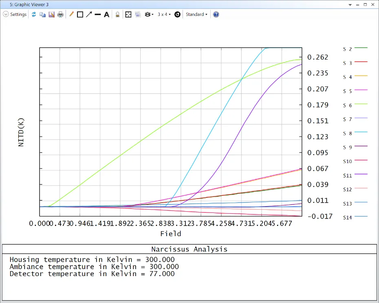This screenshot has width=379, height=303.
Task: Open the layers/overlay dropdown icon
Action: coord(149,14)
